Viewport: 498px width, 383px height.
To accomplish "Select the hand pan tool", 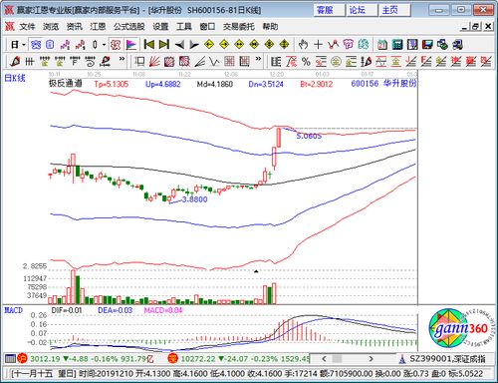I will pos(303,44).
